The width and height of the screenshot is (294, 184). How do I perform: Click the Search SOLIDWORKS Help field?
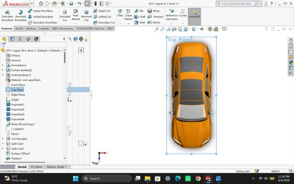coord(237,4)
